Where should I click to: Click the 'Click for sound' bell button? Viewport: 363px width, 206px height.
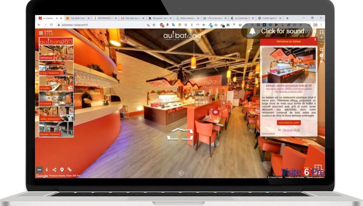point(277,31)
